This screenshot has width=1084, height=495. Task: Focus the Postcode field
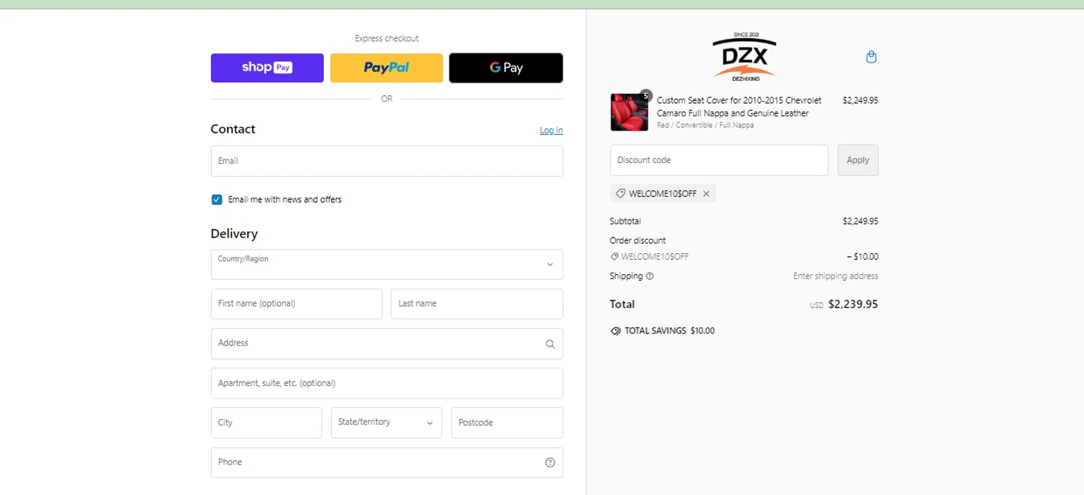pyautogui.click(x=507, y=423)
